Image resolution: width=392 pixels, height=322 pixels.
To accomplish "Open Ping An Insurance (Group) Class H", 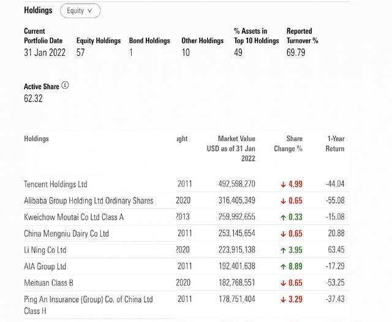I will tap(88, 305).
